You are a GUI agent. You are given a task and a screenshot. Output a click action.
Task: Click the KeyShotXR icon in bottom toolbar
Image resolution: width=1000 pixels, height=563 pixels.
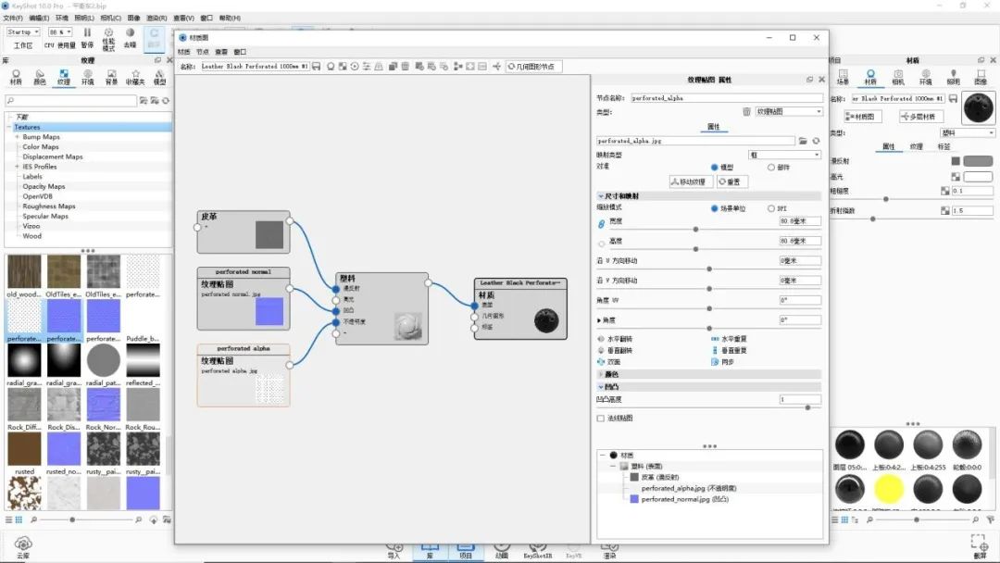tap(537, 548)
